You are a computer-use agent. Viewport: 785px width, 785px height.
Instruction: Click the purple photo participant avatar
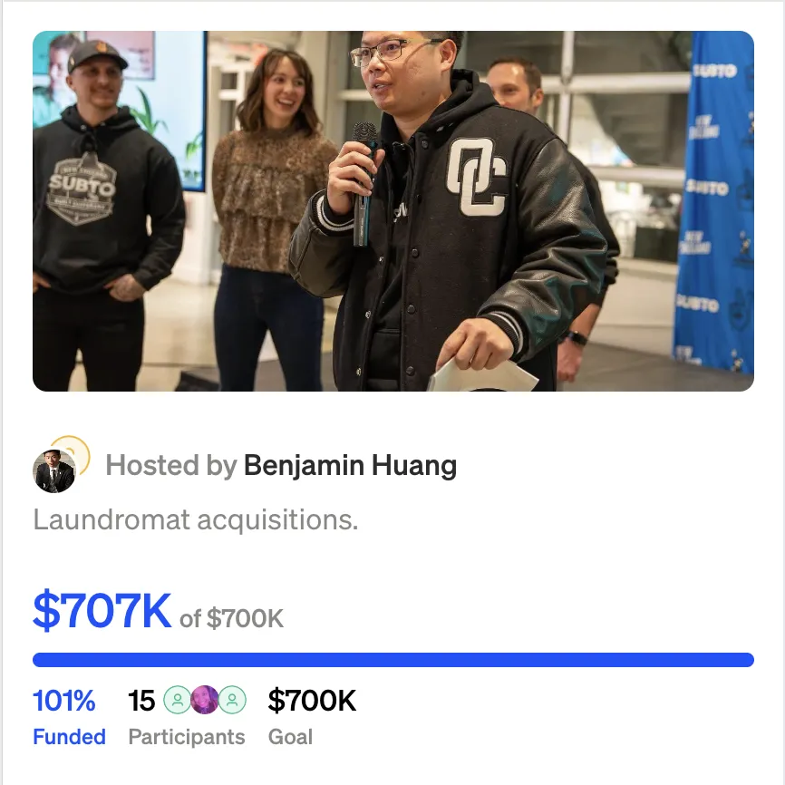click(205, 700)
